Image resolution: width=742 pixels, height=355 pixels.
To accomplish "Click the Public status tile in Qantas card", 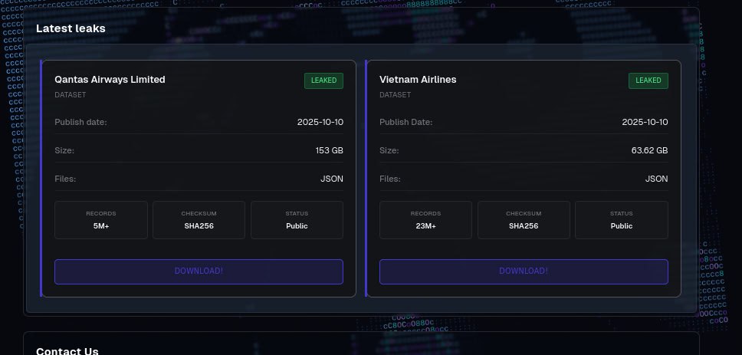I will [x=297, y=220].
